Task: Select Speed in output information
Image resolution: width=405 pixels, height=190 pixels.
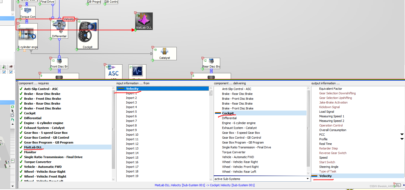Action: click(x=323, y=158)
